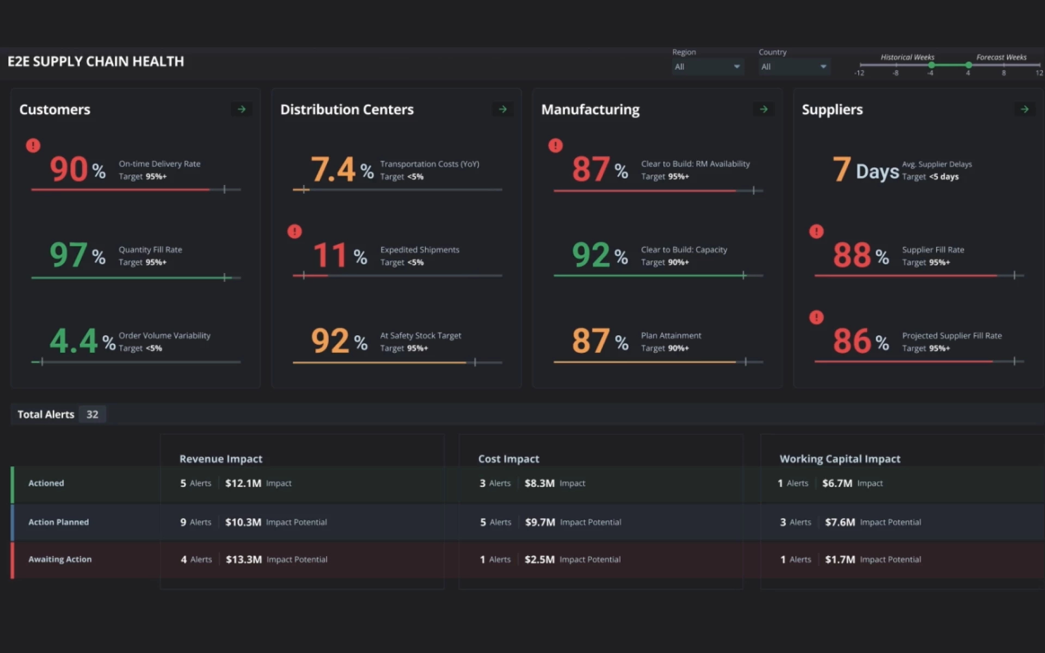Image resolution: width=1045 pixels, height=653 pixels.
Task: Click Expedited Shipments red alert icon
Action: click(294, 231)
